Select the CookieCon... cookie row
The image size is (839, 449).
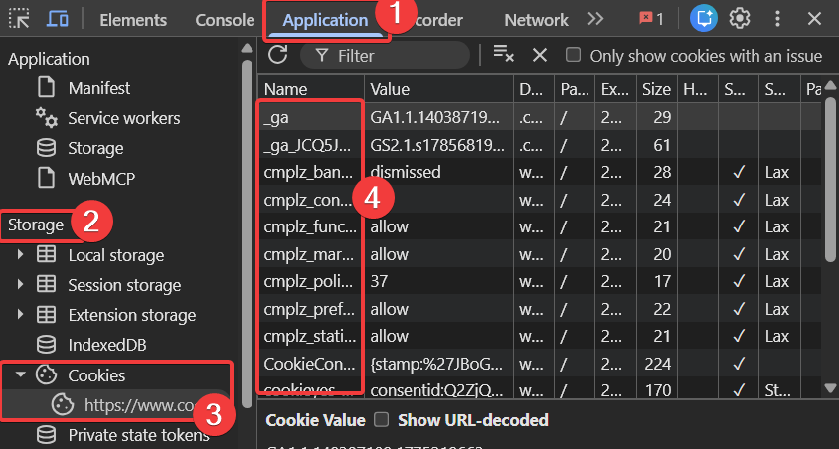pos(541,364)
